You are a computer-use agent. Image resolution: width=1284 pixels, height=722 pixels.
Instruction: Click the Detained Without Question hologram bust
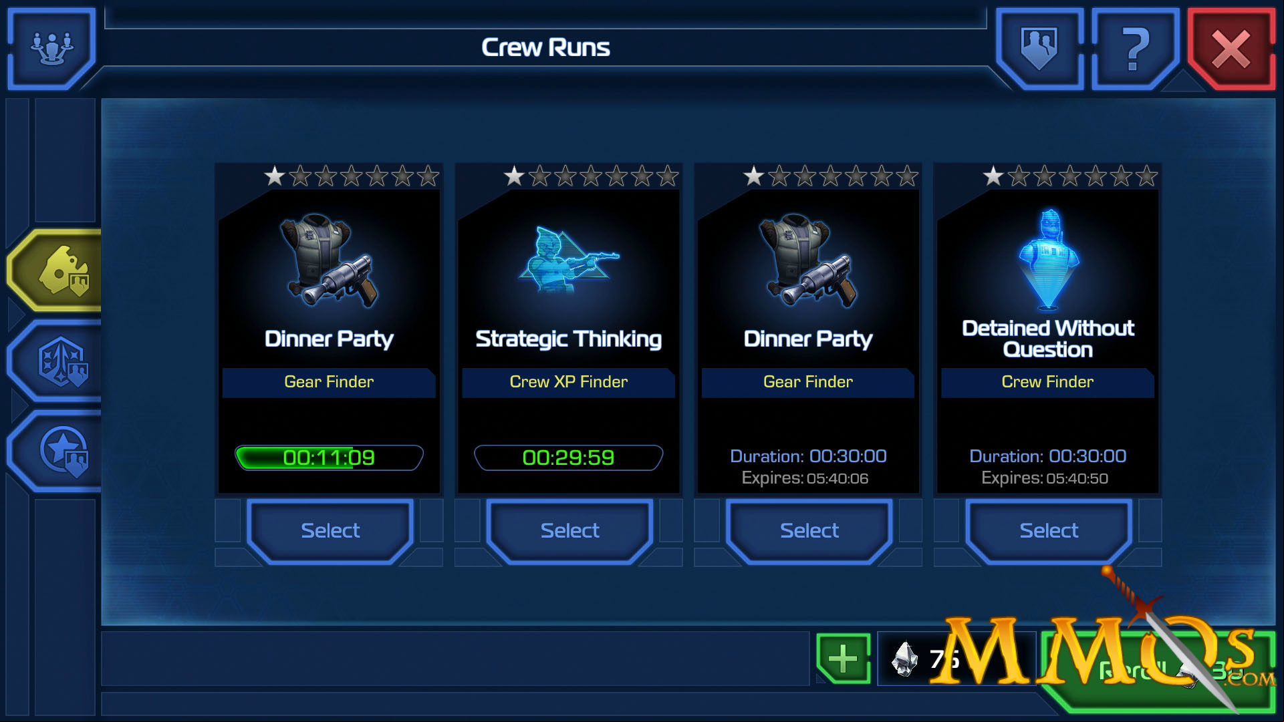1048,259
